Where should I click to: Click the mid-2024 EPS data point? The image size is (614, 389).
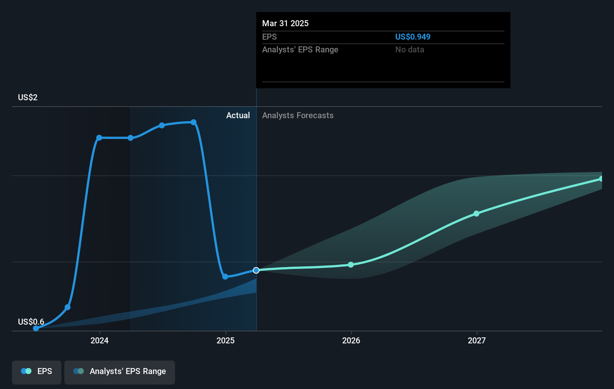[x=162, y=125]
